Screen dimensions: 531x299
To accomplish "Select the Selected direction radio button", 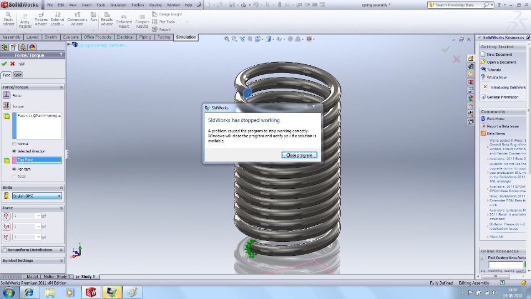I will pos(14,151).
